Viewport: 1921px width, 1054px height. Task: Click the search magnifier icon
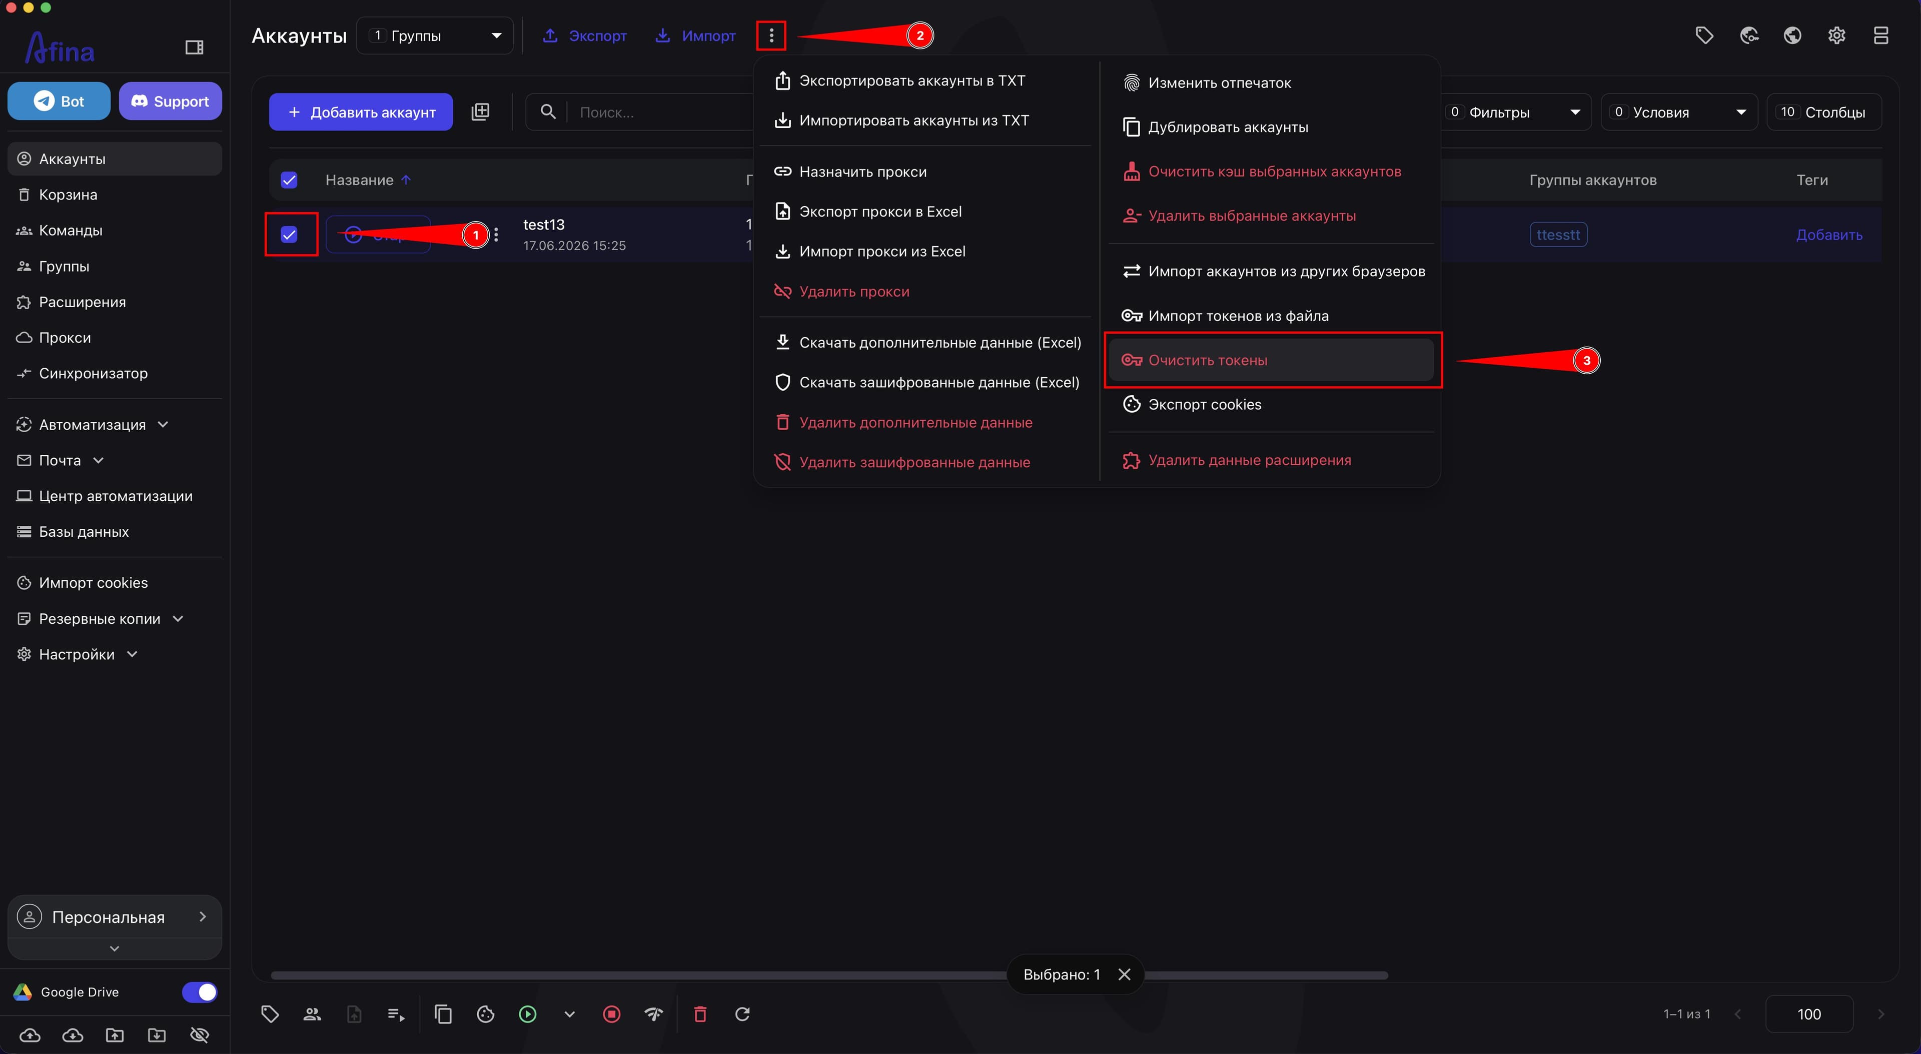pyautogui.click(x=548, y=112)
